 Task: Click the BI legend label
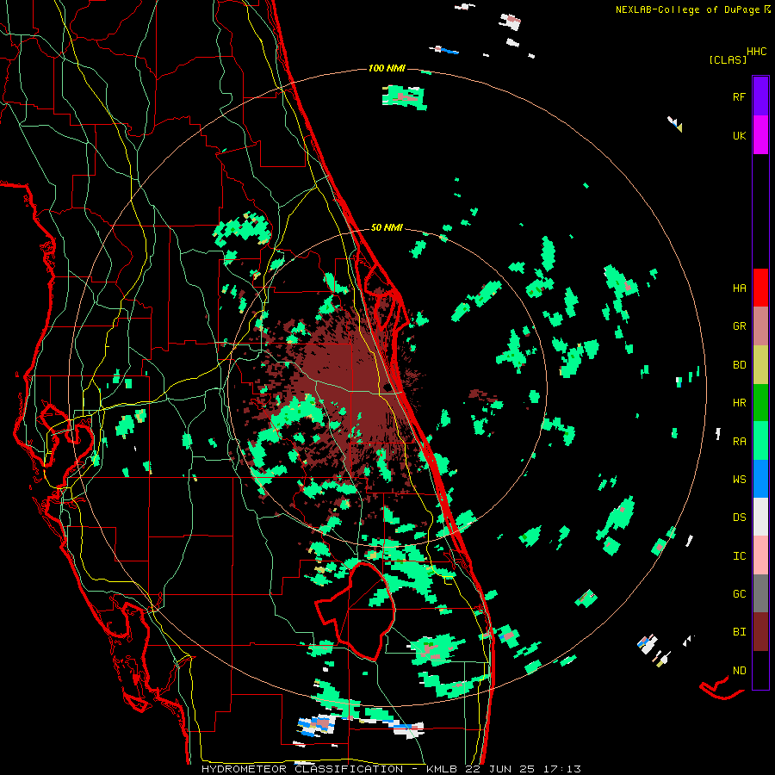(739, 632)
